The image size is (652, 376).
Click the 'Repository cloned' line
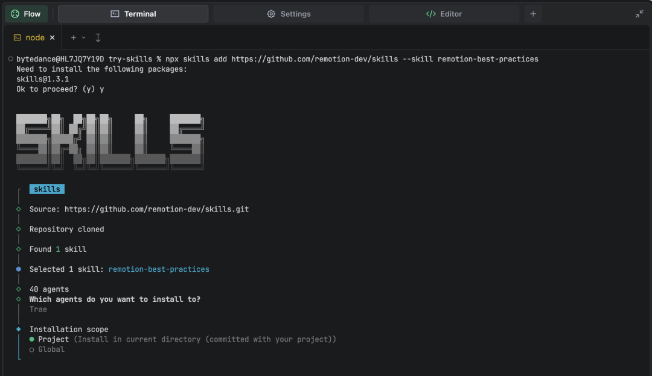click(x=66, y=229)
